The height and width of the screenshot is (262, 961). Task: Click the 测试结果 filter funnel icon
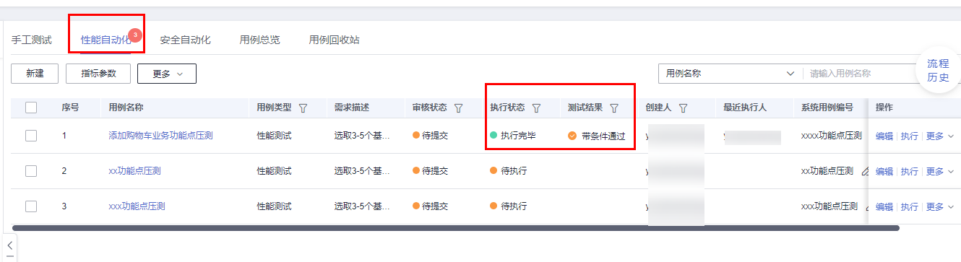(x=614, y=108)
